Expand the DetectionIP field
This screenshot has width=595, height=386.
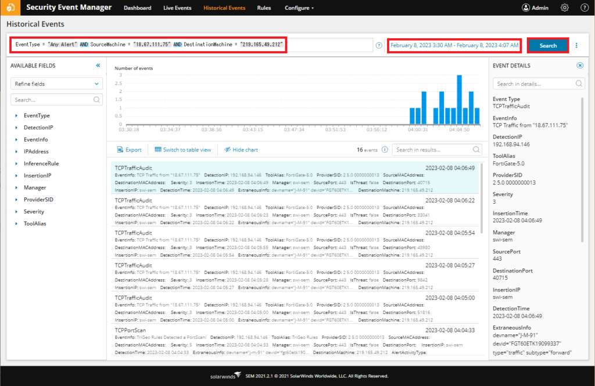16,128
